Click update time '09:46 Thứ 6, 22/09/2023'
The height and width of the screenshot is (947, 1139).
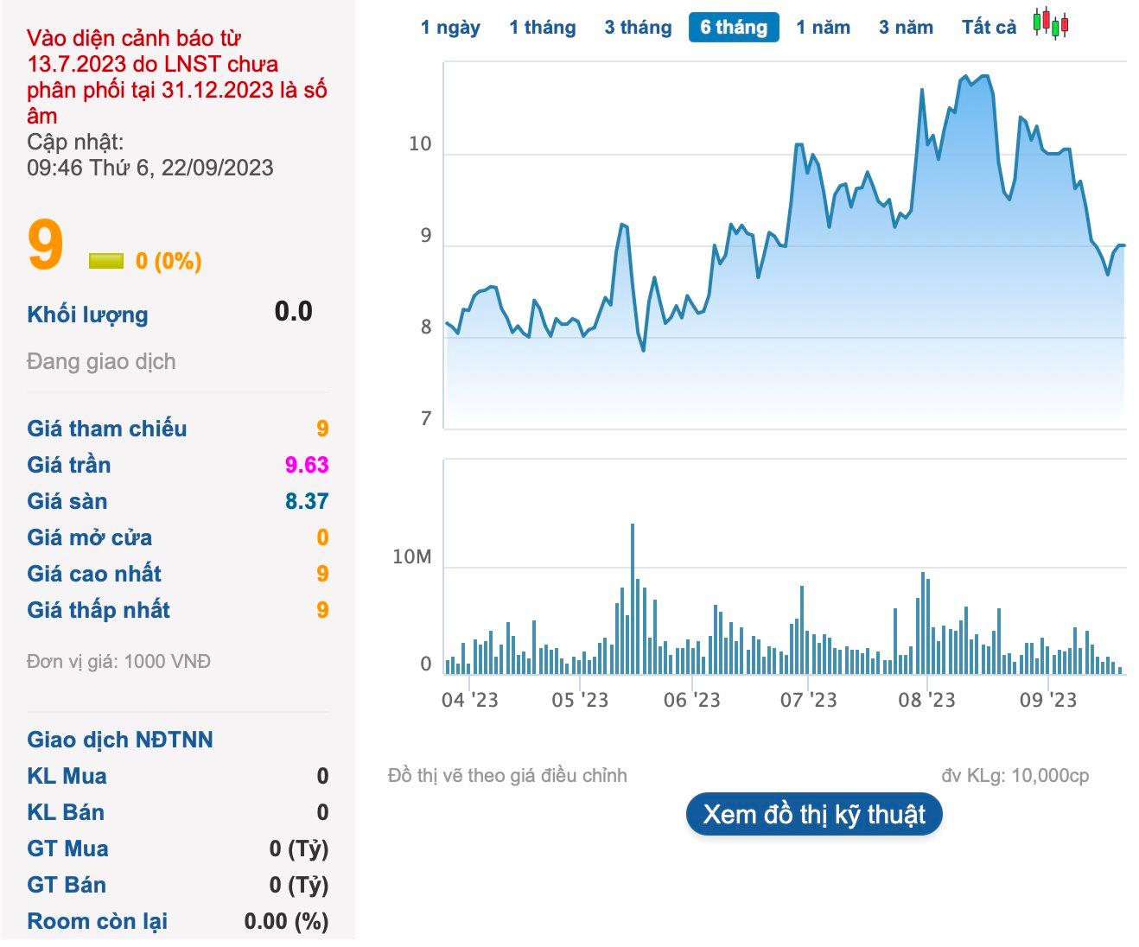tap(150, 168)
